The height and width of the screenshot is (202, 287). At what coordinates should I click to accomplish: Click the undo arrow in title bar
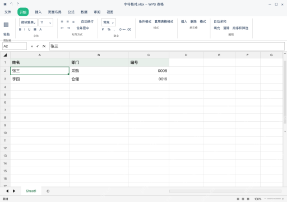tap(11, 4)
